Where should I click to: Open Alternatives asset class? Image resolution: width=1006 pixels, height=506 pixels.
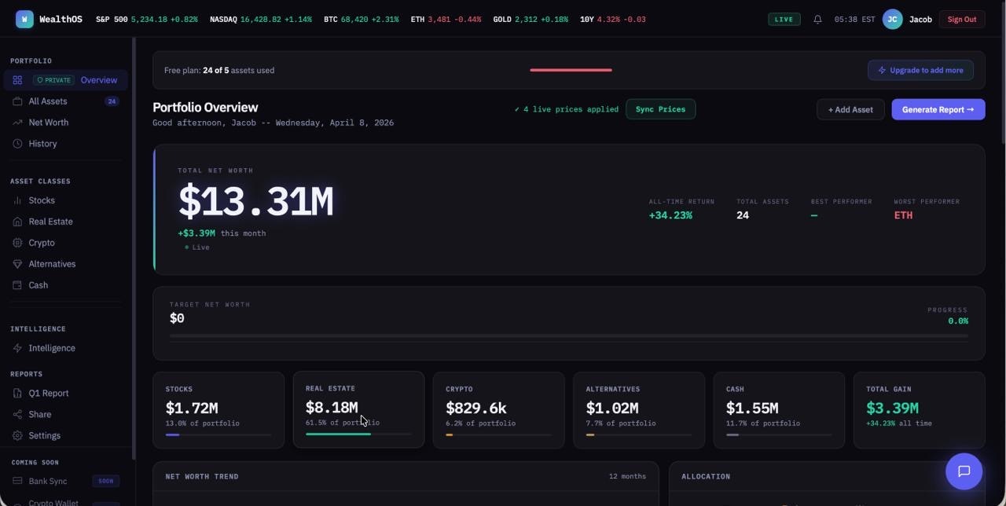pos(66,264)
